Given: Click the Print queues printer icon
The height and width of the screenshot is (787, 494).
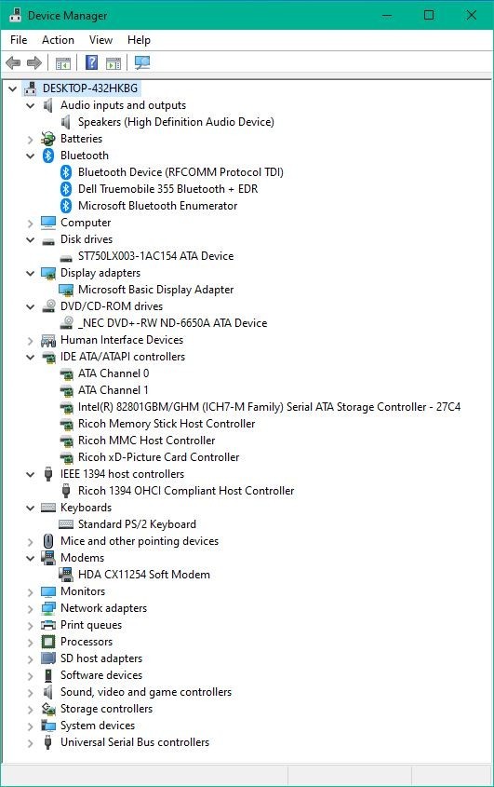Looking at the screenshot, I should coord(48,625).
